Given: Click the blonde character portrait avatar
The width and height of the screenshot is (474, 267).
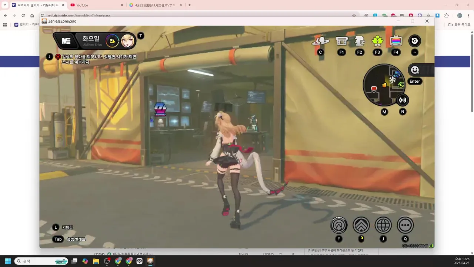Looking at the screenshot, I should tap(127, 41).
